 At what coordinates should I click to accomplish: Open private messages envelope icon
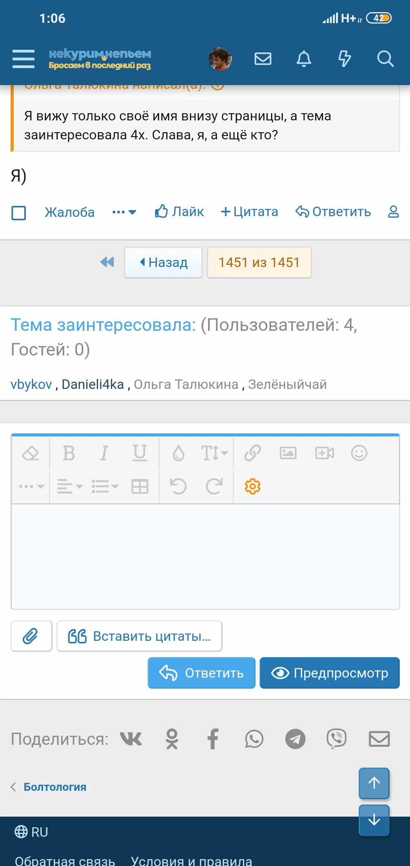click(x=263, y=59)
